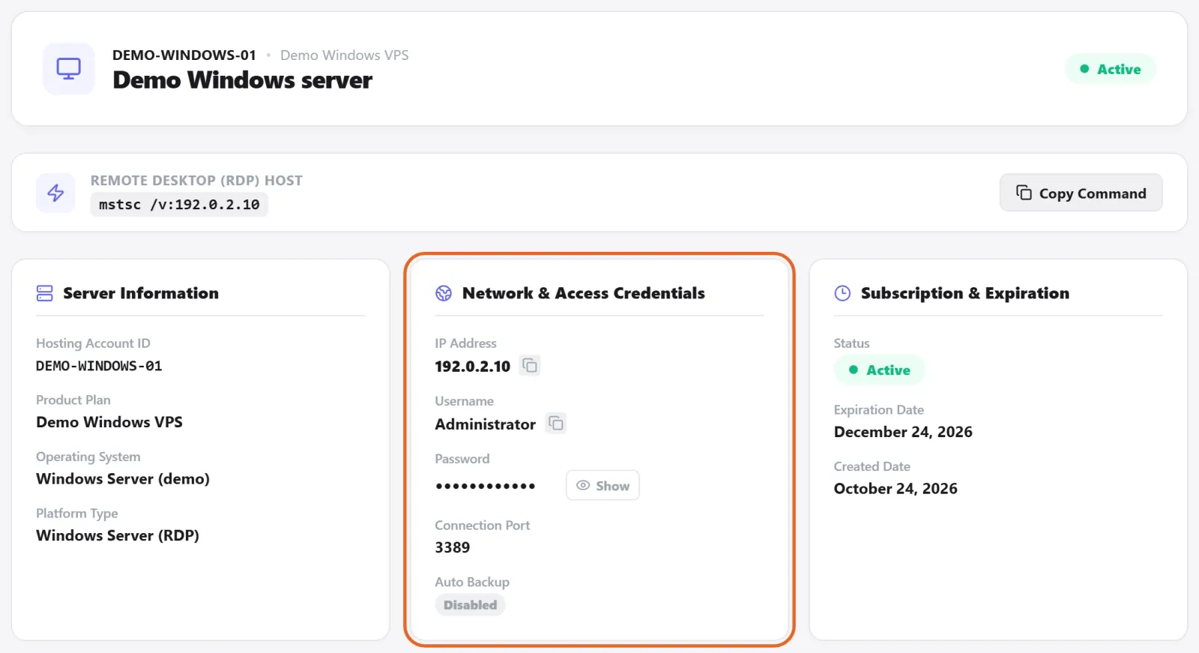Click the Subscription & Expiration clock icon
The image size is (1199, 653).
(842, 293)
